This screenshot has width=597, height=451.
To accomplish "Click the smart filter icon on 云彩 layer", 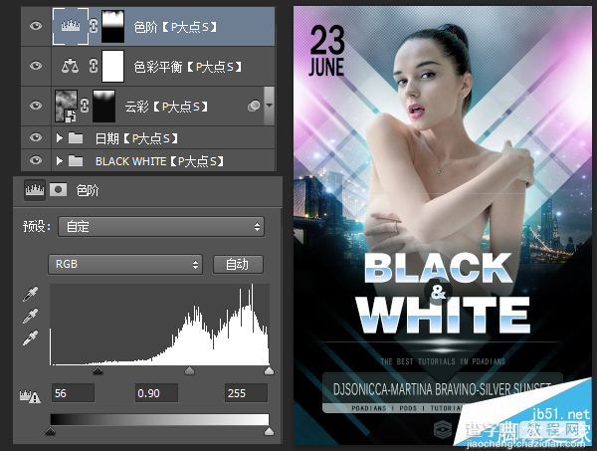I will [254, 106].
